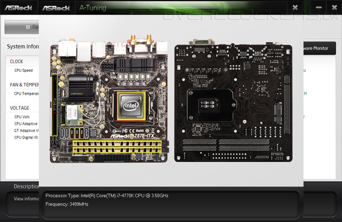Select the lower highlighted DIMM memory slot
342x222 pixels.
[117, 150]
